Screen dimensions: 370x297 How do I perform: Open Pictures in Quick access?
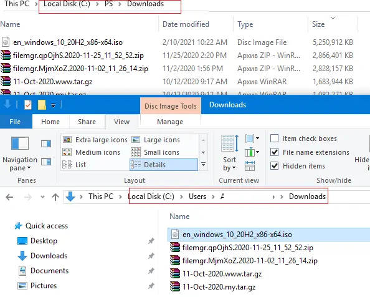click(x=37, y=286)
